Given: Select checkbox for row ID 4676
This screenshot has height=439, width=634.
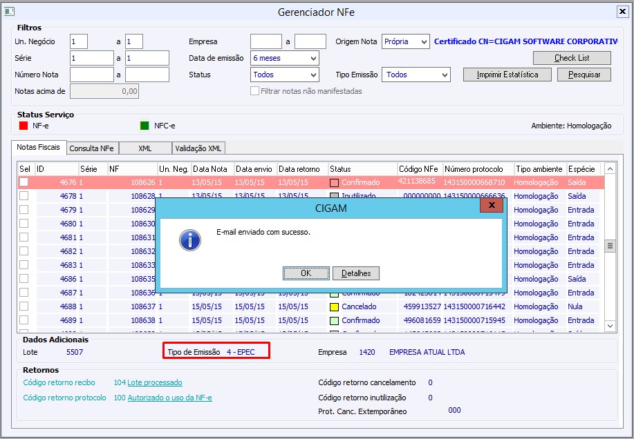Looking at the screenshot, I should coord(24,182).
